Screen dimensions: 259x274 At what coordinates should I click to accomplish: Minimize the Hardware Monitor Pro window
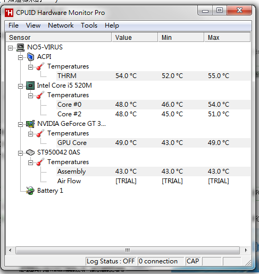[205, 11]
